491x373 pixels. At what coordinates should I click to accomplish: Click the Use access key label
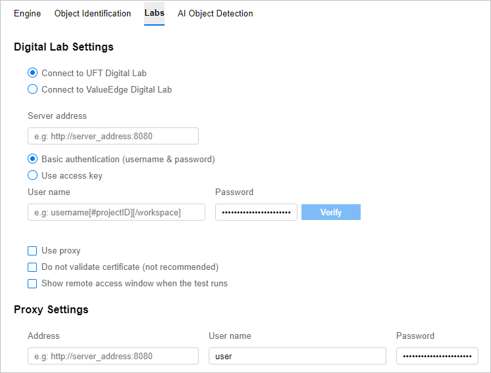click(72, 175)
